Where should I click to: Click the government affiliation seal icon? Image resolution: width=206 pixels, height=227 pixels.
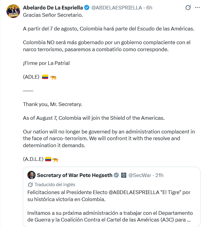point(124,175)
